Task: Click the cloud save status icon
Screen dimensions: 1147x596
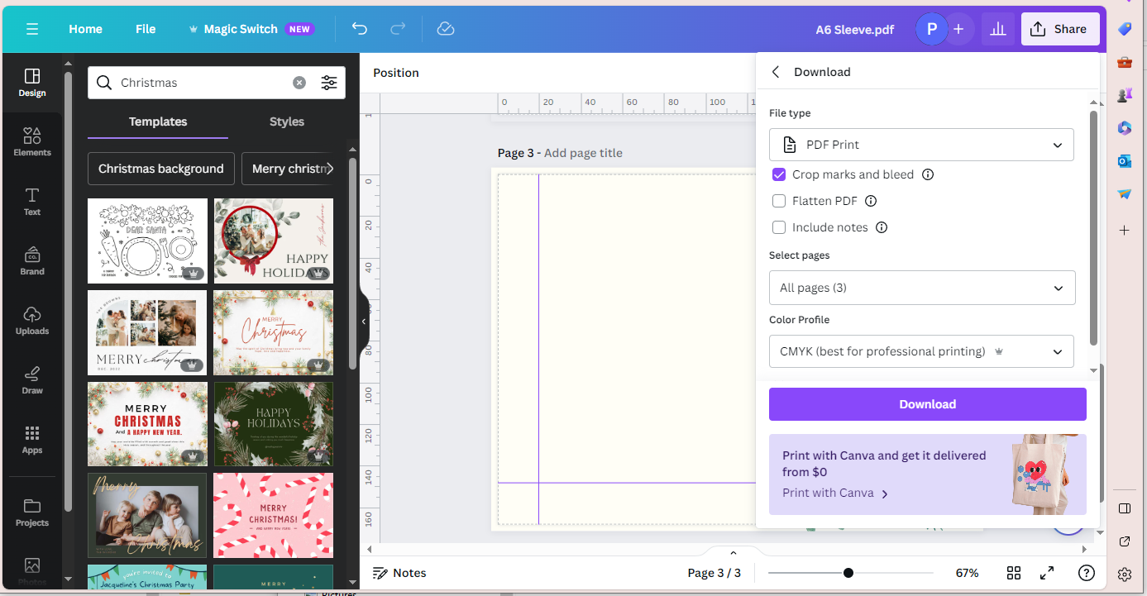Action: coord(446,29)
